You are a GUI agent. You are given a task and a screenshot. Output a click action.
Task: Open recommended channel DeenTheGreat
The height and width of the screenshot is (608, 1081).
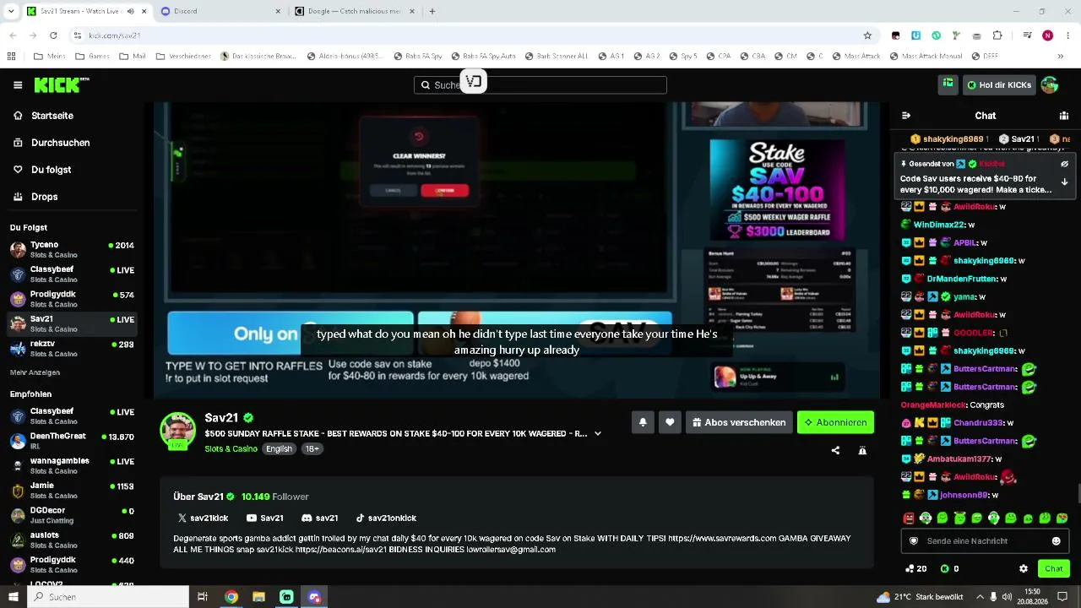click(72, 440)
